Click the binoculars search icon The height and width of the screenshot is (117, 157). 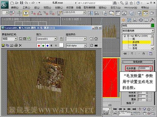115,3
